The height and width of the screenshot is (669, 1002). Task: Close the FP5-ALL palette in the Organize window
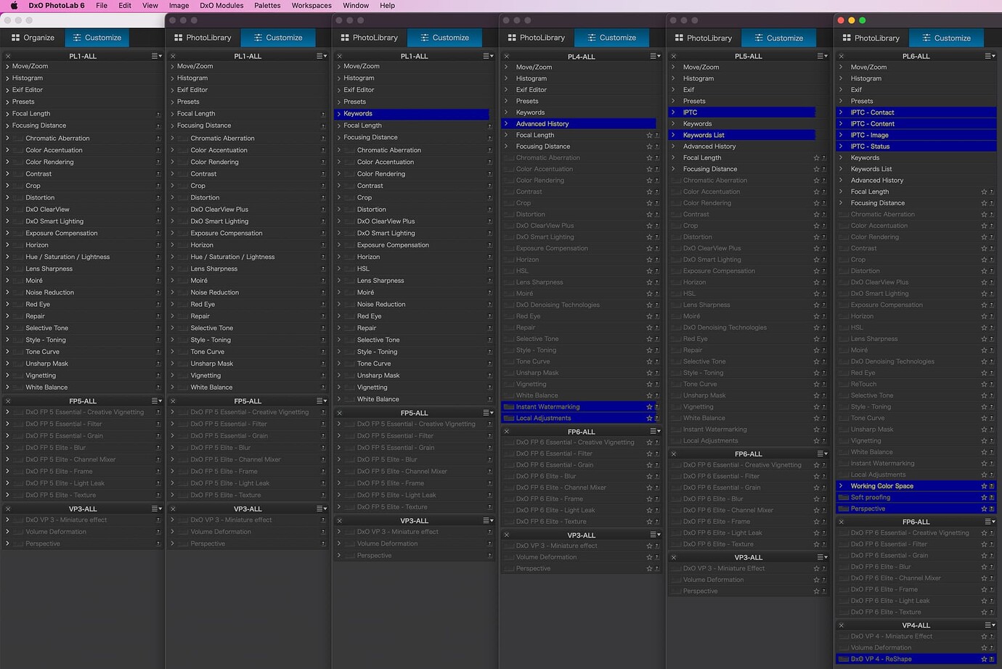click(8, 401)
